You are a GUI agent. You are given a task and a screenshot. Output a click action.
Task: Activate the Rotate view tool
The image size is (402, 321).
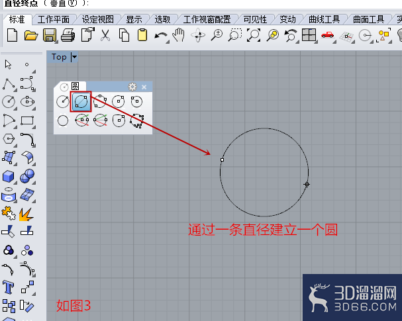point(198,35)
